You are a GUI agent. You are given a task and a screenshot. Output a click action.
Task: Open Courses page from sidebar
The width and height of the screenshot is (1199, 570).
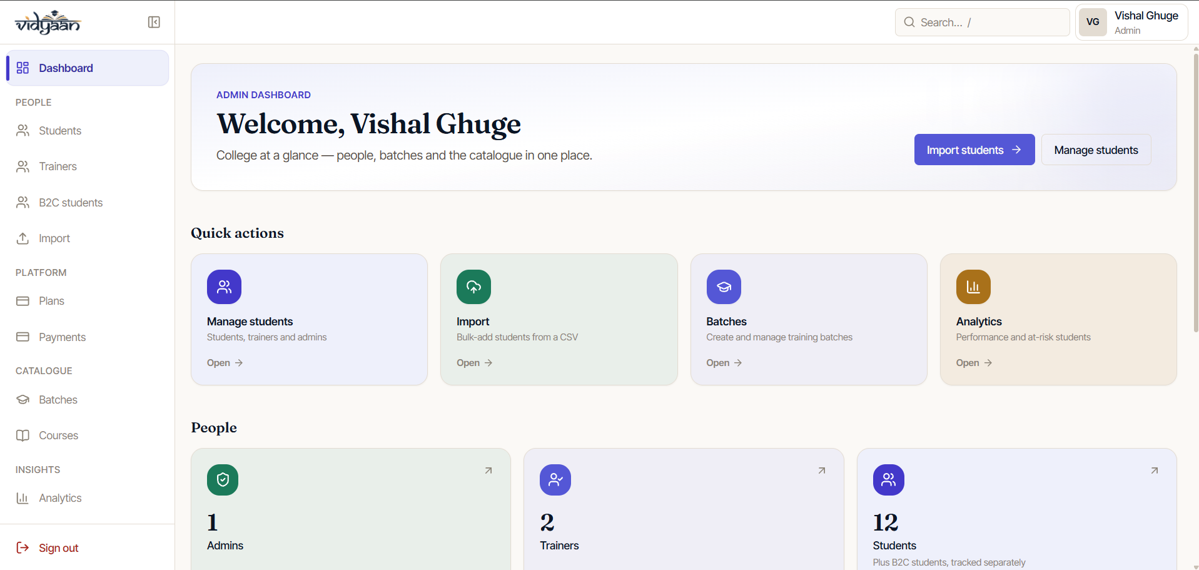88,435
